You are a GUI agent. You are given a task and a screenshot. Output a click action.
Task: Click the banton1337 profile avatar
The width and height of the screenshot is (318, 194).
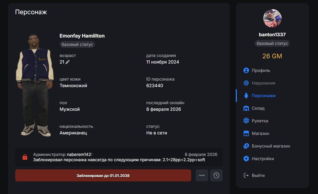272,18
